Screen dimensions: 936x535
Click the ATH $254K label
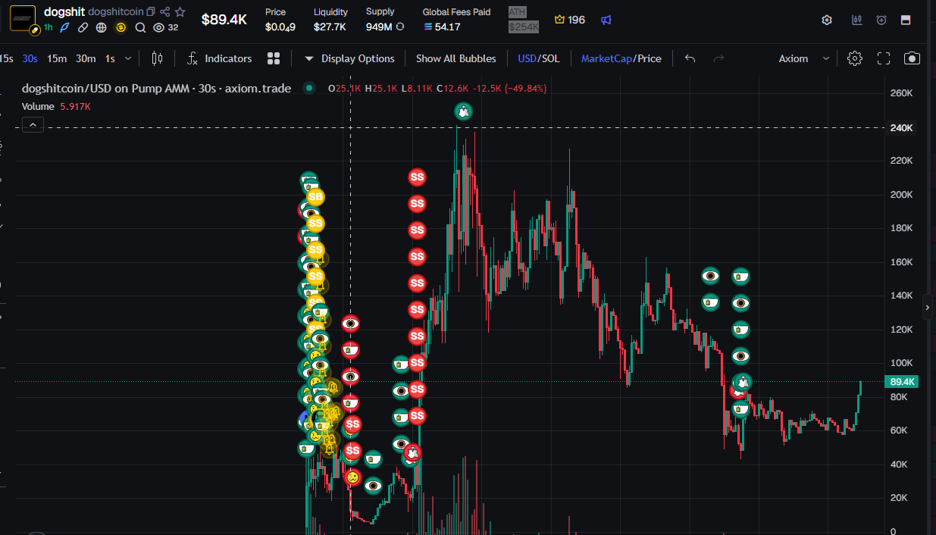click(x=523, y=20)
